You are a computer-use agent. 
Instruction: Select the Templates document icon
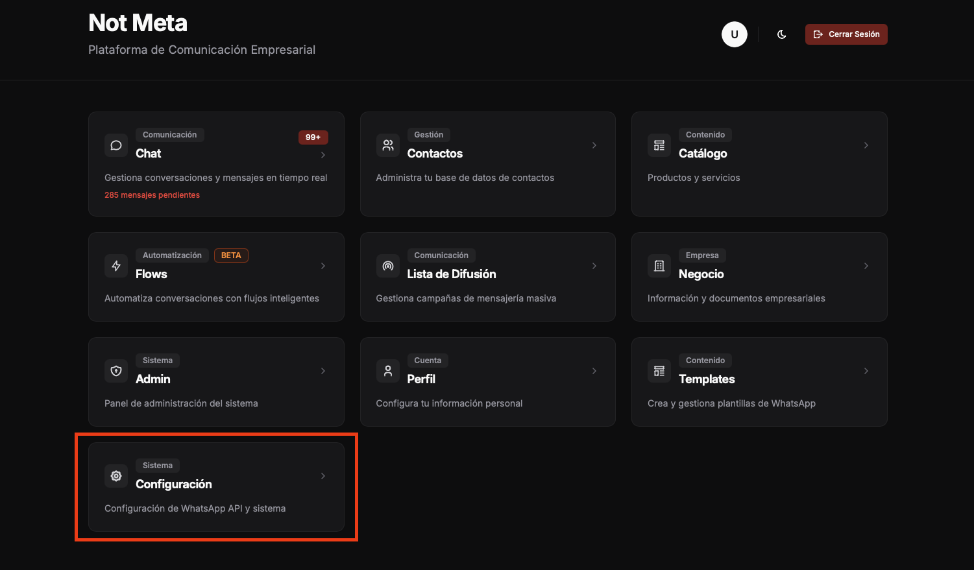659,371
